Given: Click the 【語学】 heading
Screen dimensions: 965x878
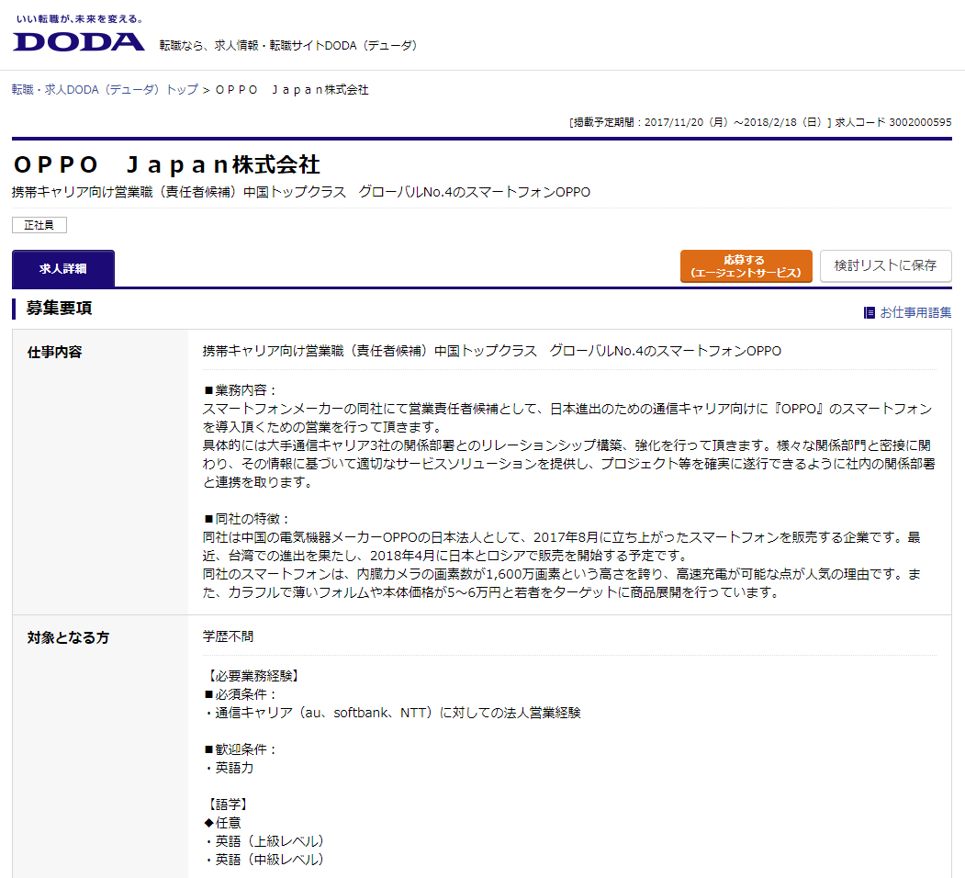Looking at the screenshot, I should [228, 805].
